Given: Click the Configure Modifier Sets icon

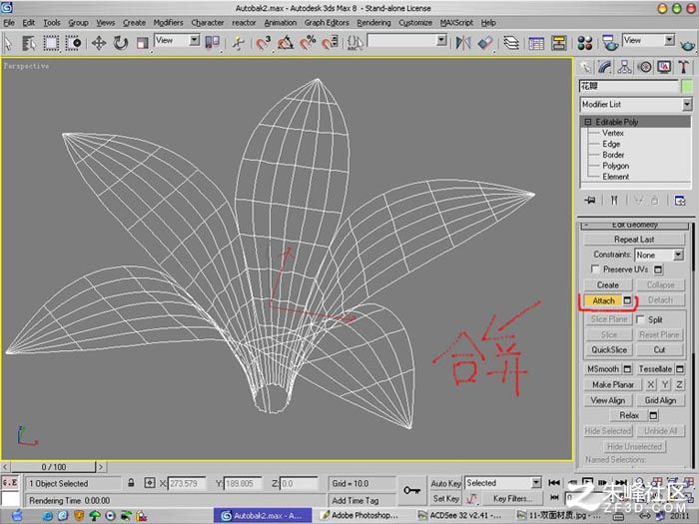Looking at the screenshot, I should (x=680, y=201).
